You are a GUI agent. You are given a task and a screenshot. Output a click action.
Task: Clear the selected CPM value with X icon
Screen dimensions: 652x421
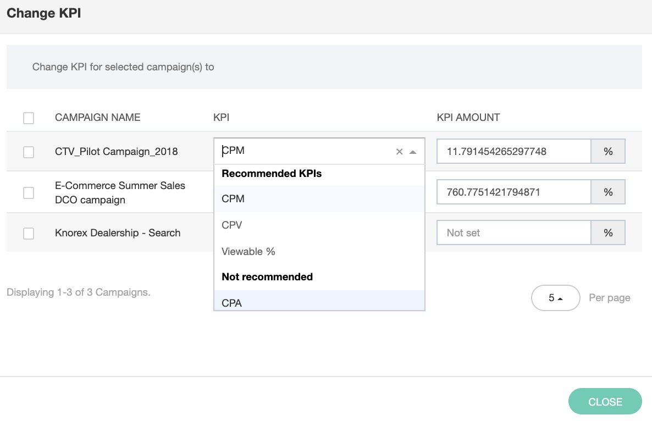click(400, 152)
